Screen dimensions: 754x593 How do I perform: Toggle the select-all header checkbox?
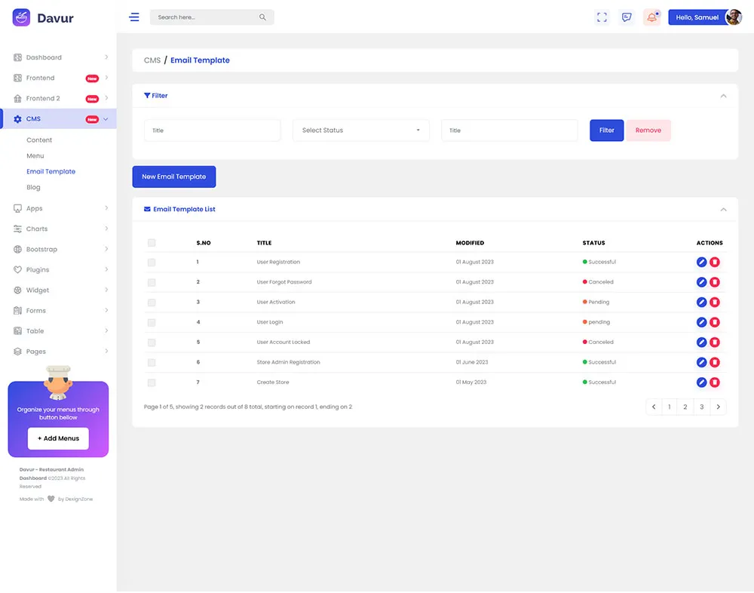click(x=152, y=243)
